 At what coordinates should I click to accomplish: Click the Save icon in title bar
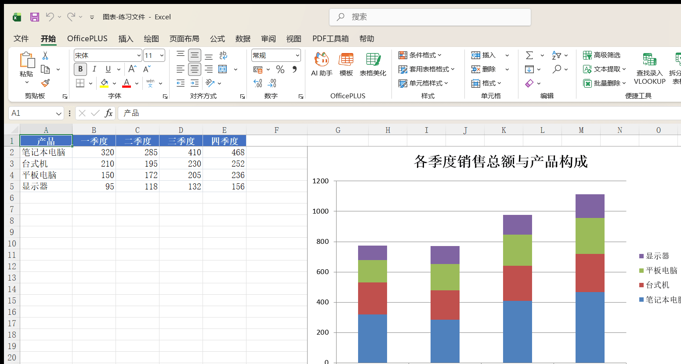click(x=35, y=17)
